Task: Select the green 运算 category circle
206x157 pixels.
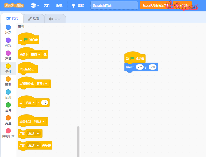Action: click(x=8, y=105)
